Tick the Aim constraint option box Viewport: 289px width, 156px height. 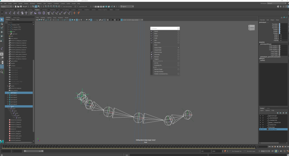point(178,40)
